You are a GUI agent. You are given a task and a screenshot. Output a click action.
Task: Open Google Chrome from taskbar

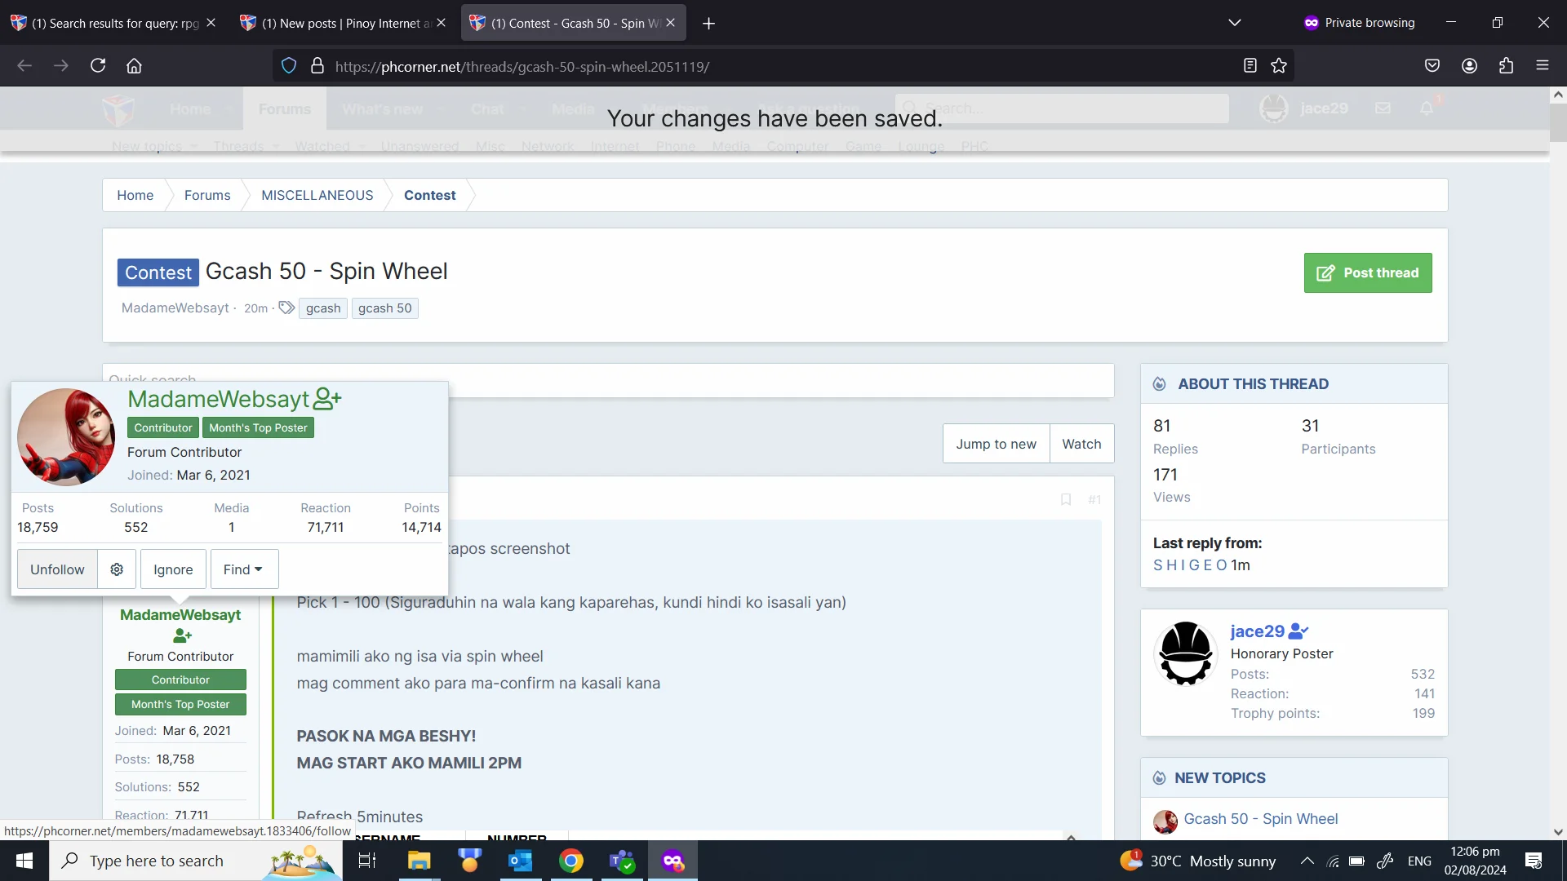(571, 861)
